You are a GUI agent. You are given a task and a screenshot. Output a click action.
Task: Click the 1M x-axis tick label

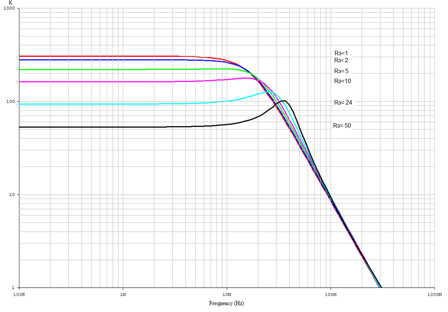point(123,294)
